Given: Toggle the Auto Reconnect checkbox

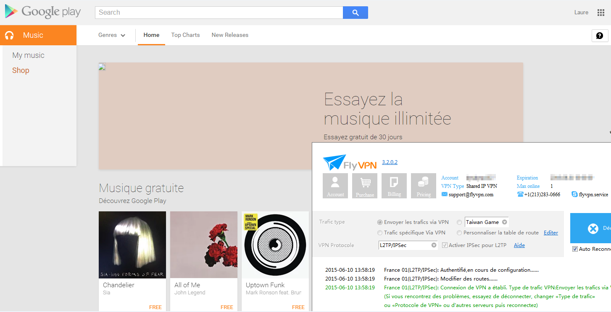Looking at the screenshot, I should 575,249.
